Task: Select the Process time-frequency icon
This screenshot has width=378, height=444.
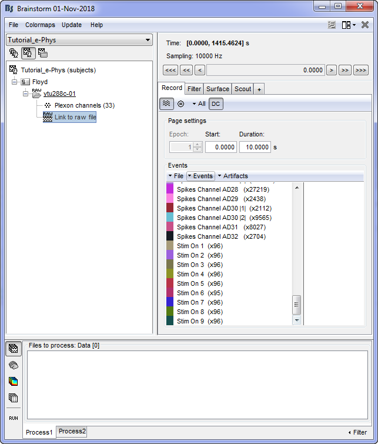Action: click(13, 381)
